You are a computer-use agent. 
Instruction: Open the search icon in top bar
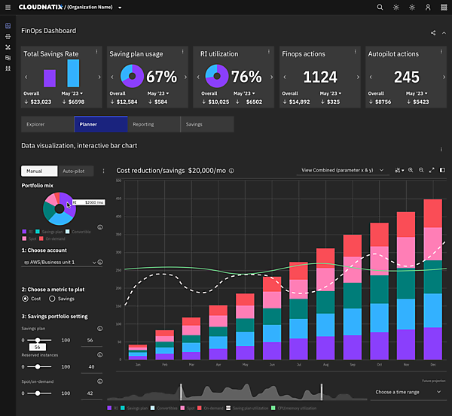[x=380, y=8]
